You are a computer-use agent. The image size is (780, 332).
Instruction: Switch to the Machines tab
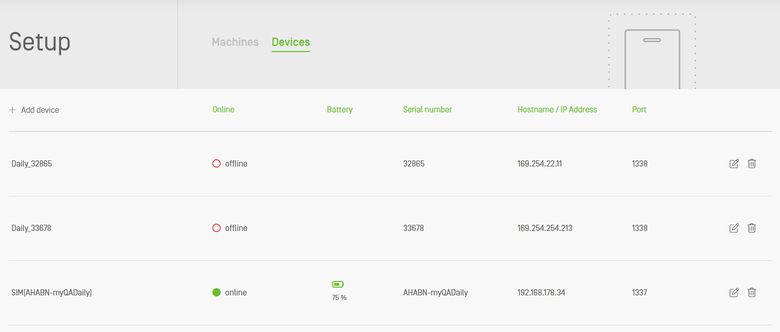point(235,42)
